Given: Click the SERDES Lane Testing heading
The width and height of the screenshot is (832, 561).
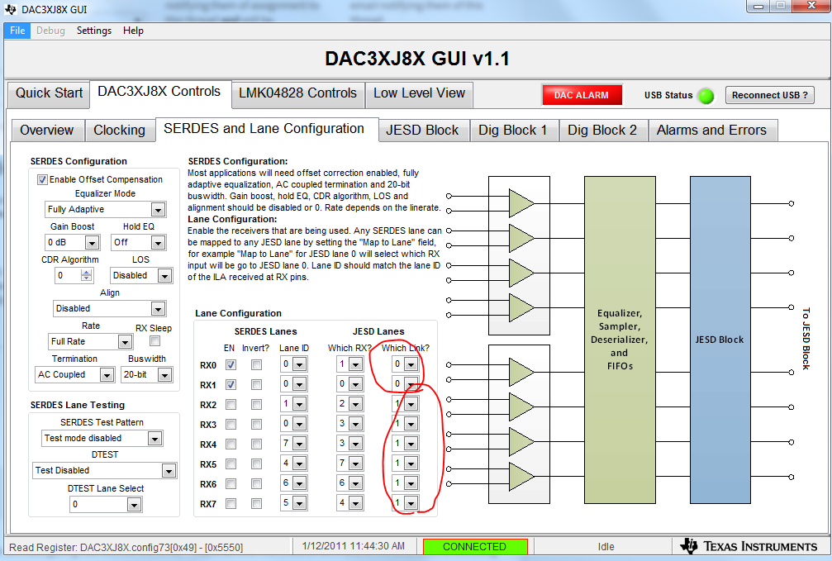Looking at the screenshot, I should (78, 405).
